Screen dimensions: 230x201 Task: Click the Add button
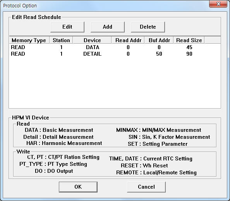click(108, 27)
